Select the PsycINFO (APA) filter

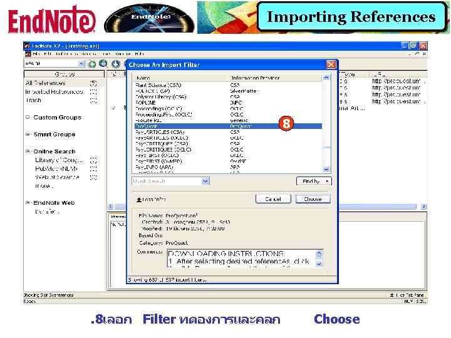pos(228,167)
